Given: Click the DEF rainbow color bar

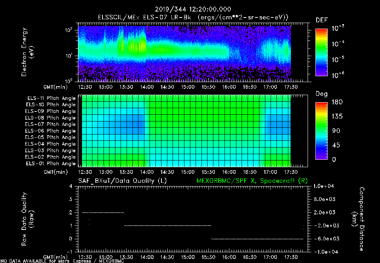Looking at the screenshot, I should [x=321, y=52].
